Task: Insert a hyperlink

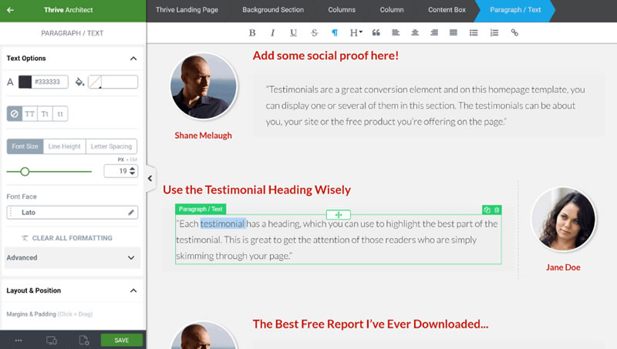Action: [514, 32]
